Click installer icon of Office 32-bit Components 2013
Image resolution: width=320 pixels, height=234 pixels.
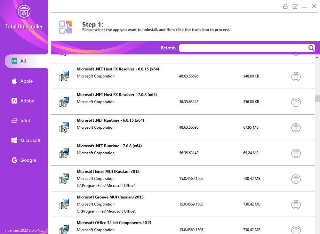tap(64, 229)
